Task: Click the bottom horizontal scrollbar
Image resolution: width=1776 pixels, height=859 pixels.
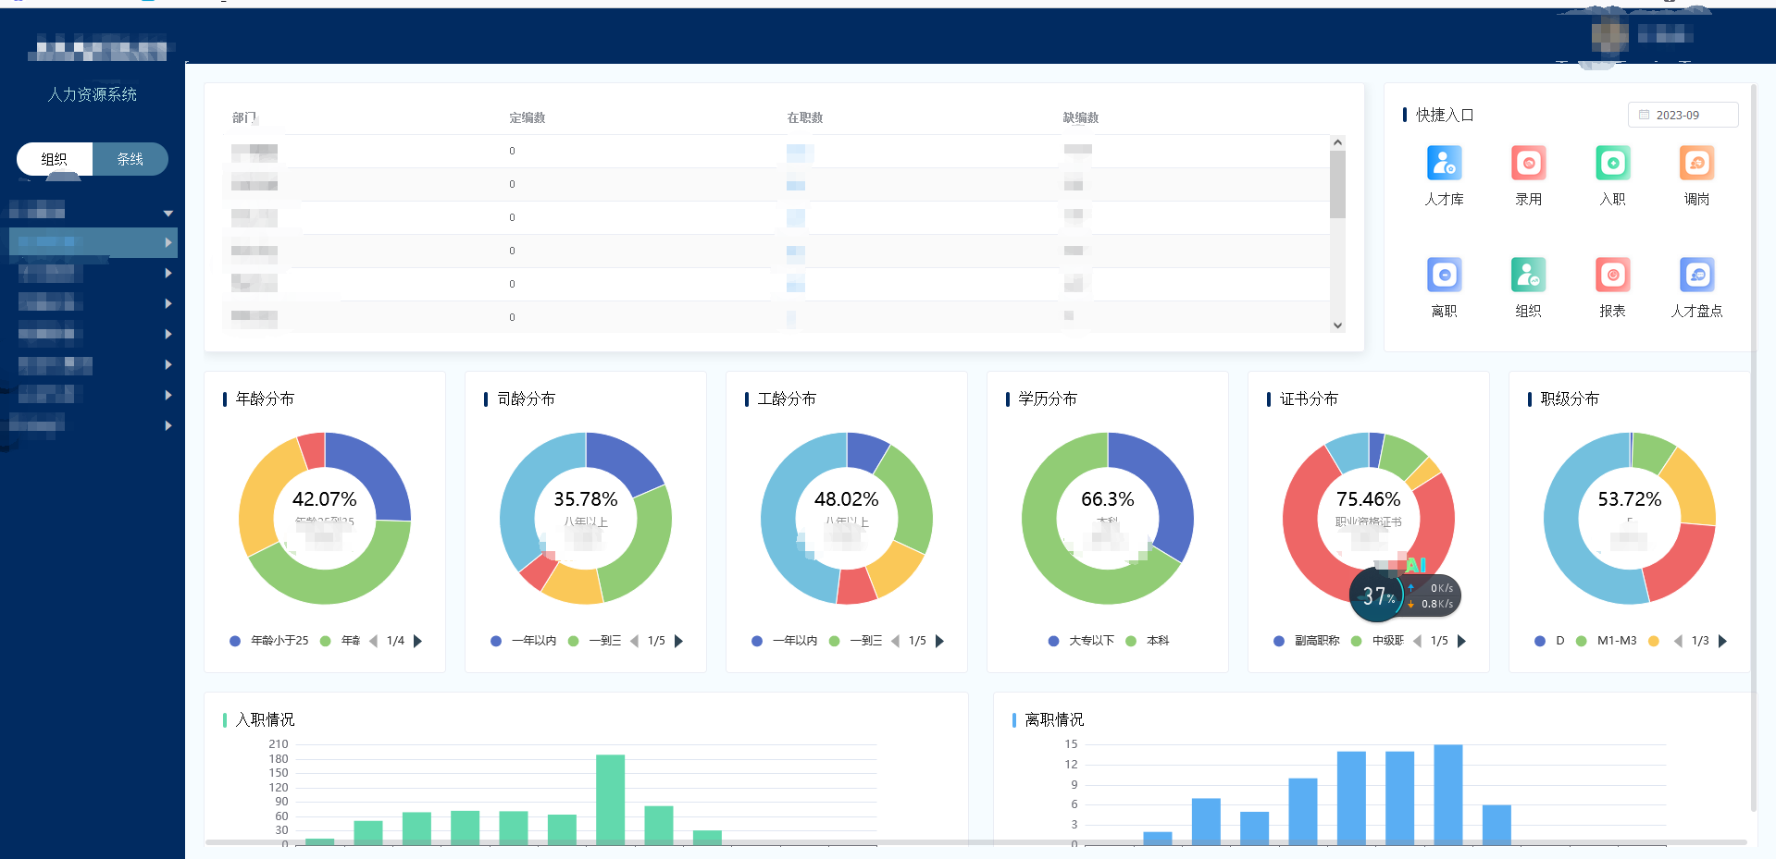Action: coord(975,842)
